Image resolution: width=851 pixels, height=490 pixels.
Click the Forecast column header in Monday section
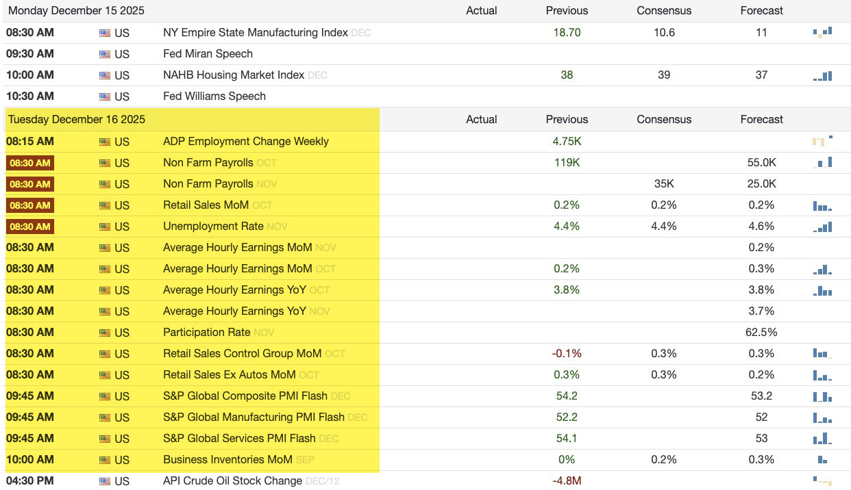pos(761,10)
